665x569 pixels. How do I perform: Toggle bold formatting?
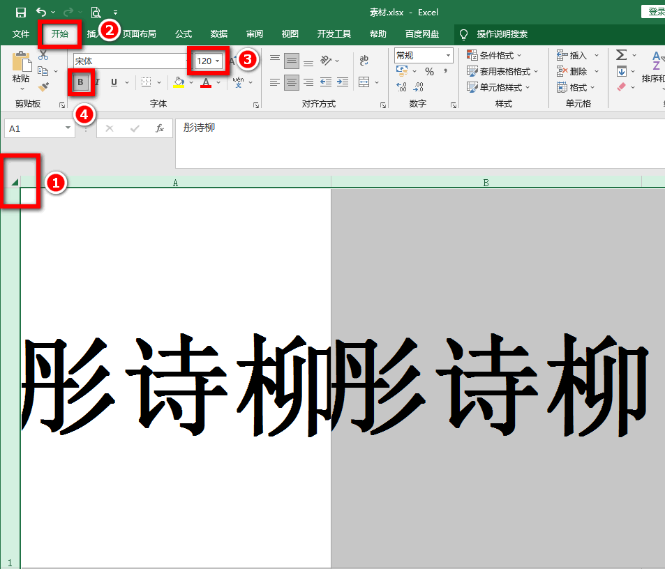80,82
